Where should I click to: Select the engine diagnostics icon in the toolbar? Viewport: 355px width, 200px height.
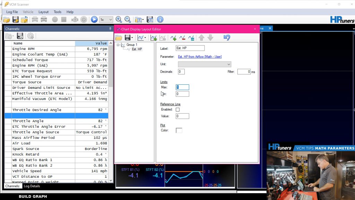(x=74, y=19)
